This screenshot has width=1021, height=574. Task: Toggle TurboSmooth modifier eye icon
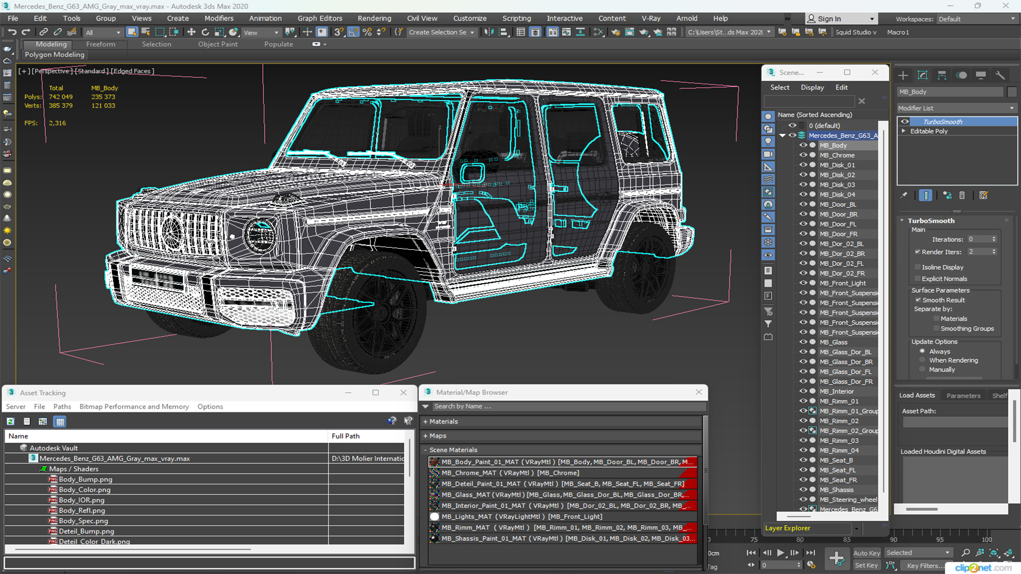point(905,122)
